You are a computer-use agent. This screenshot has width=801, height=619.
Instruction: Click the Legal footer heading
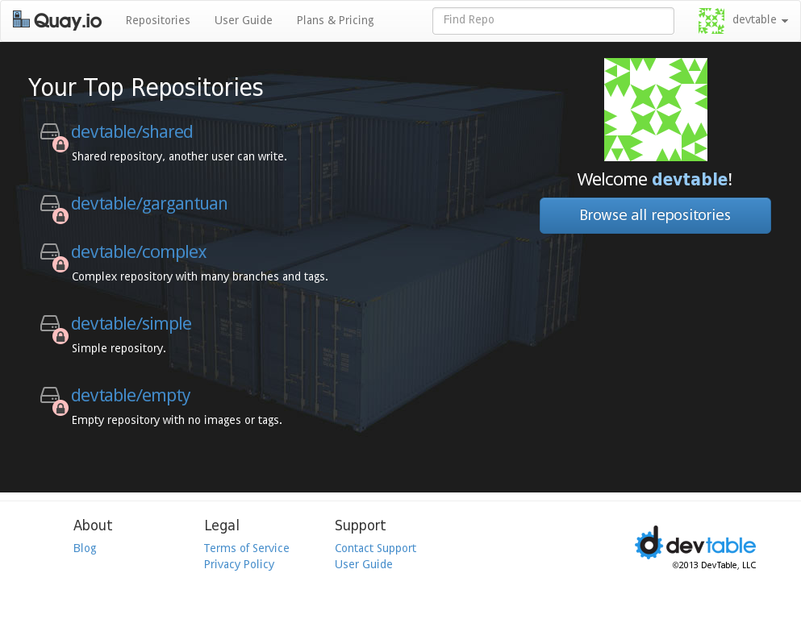[x=222, y=526]
